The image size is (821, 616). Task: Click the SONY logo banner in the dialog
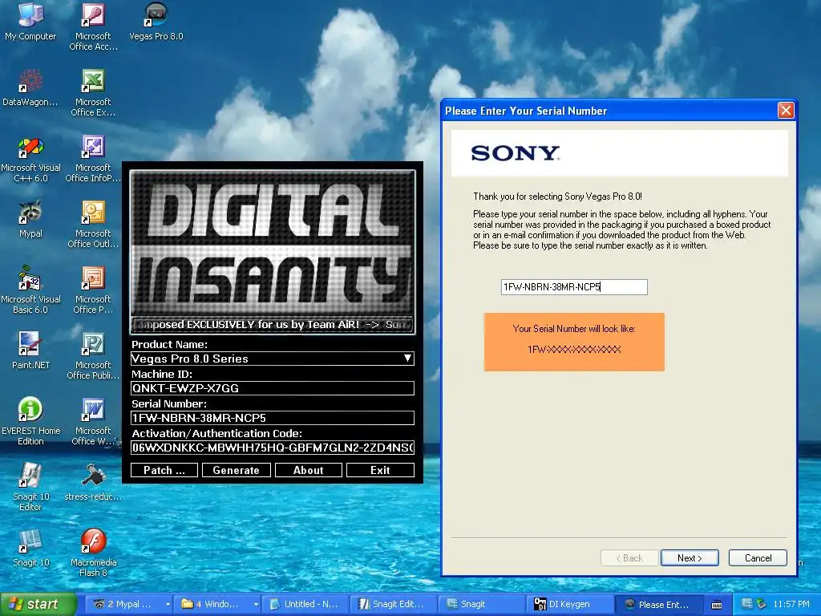pyautogui.click(x=620, y=153)
